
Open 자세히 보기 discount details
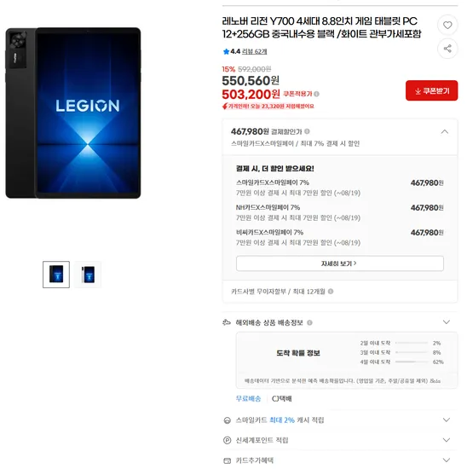340,263
